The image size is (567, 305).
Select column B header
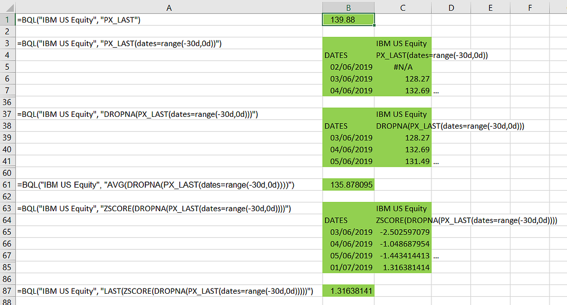[348, 7]
